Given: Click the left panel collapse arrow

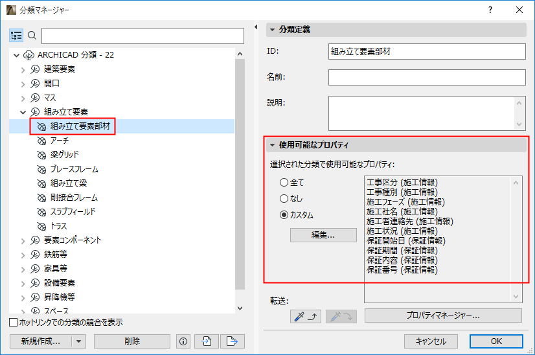Looking at the screenshot, I should (256, 27).
